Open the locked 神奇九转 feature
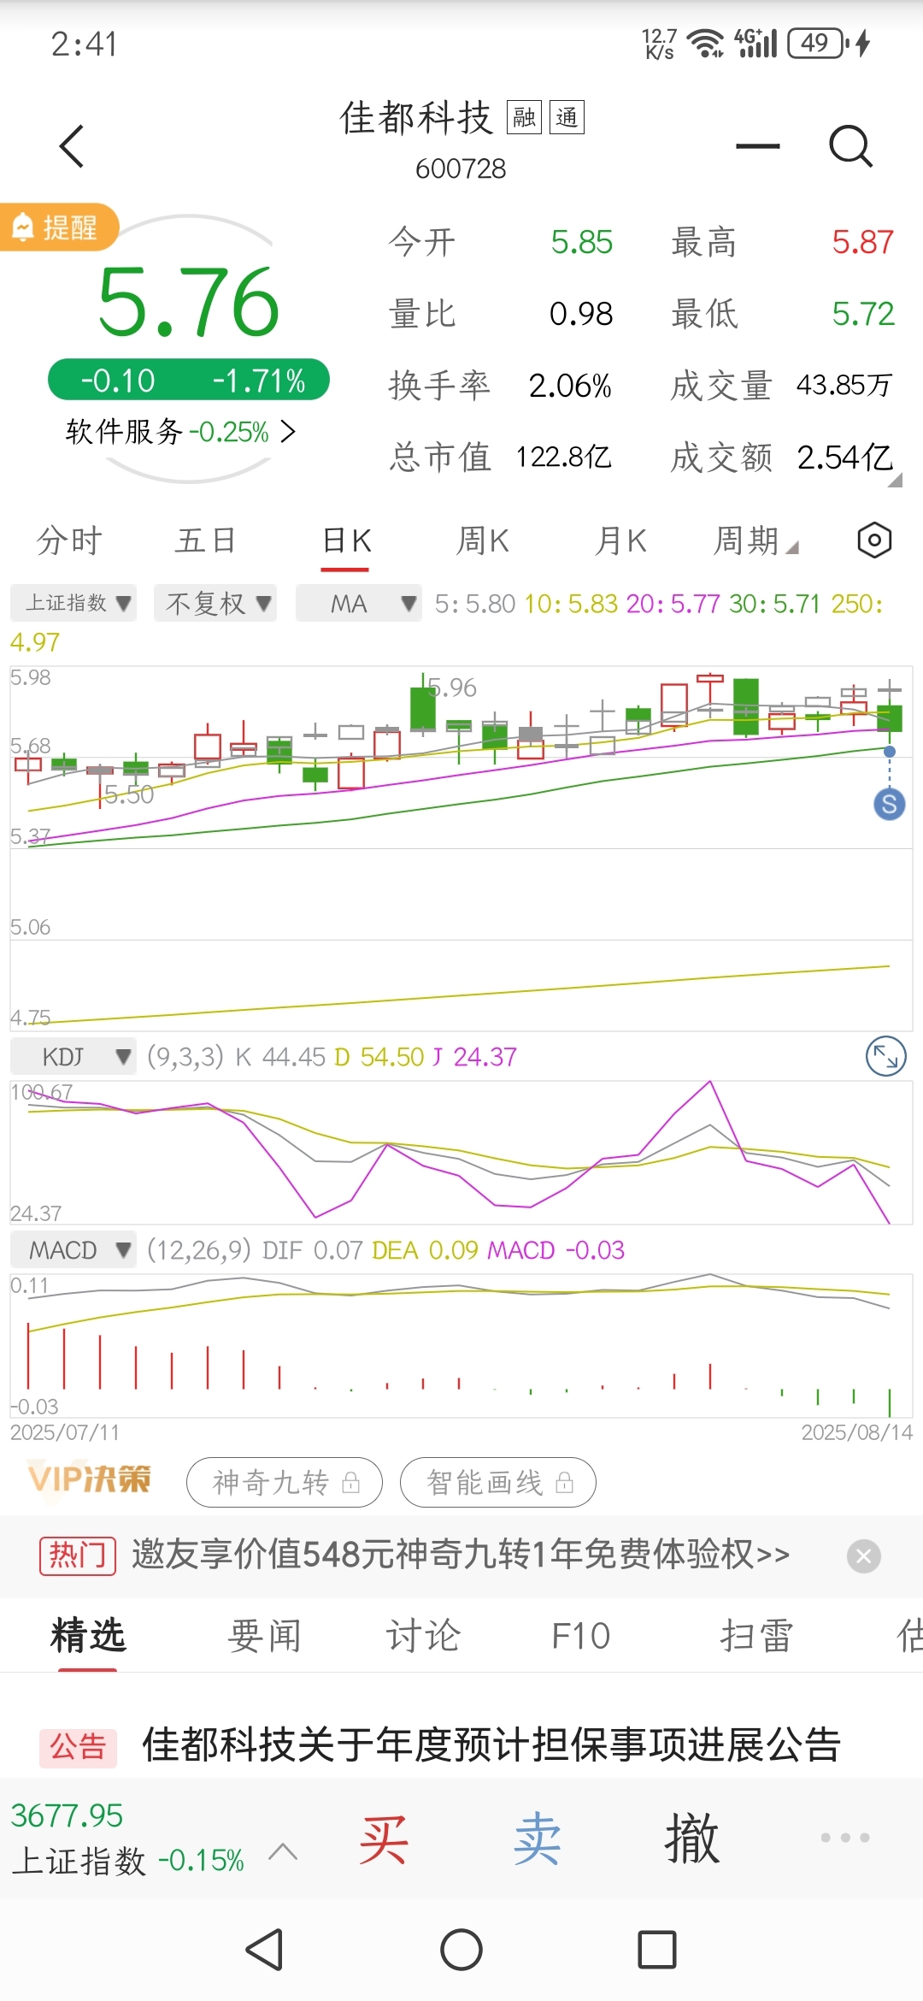Screen dimensions: 923x2001 point(285,1482)
